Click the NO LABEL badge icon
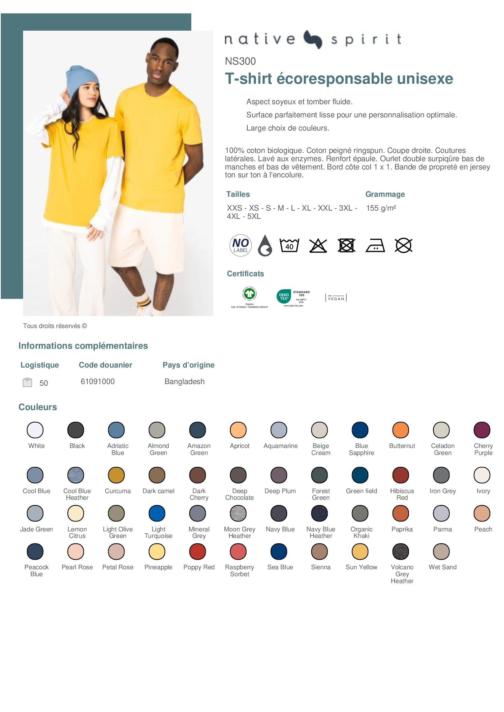Viewport: 504px width, 712px height. [x=240, y=246]
